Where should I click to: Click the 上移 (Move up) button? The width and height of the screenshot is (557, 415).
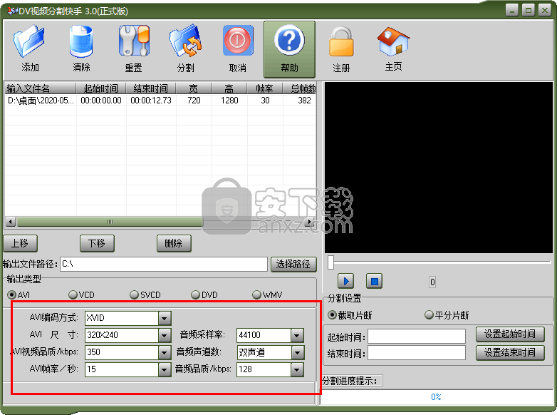(x=20, y=244)
